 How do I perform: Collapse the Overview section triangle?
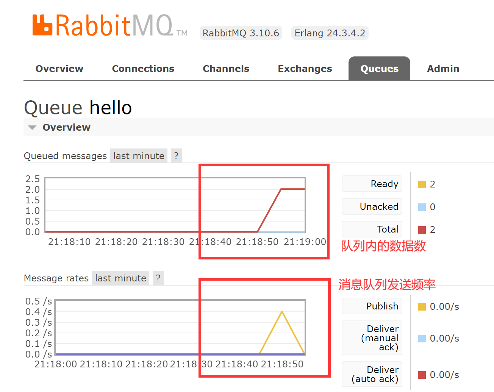(32, 127)
